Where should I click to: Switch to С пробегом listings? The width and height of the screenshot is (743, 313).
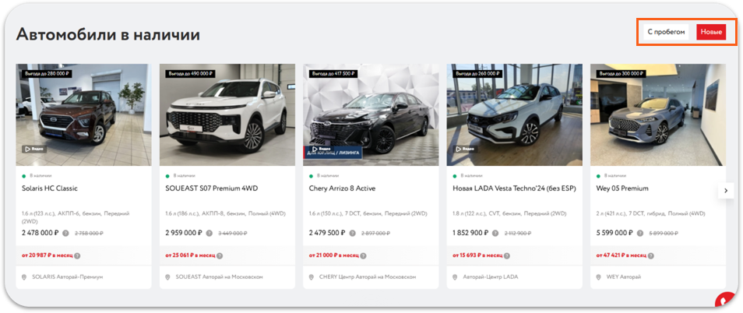pyautogui.click(x=666, y=32)
